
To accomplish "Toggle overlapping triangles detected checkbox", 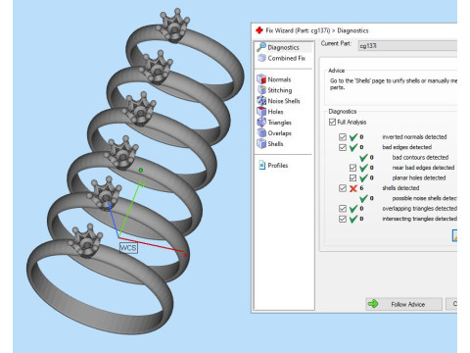I will [343, 209].
